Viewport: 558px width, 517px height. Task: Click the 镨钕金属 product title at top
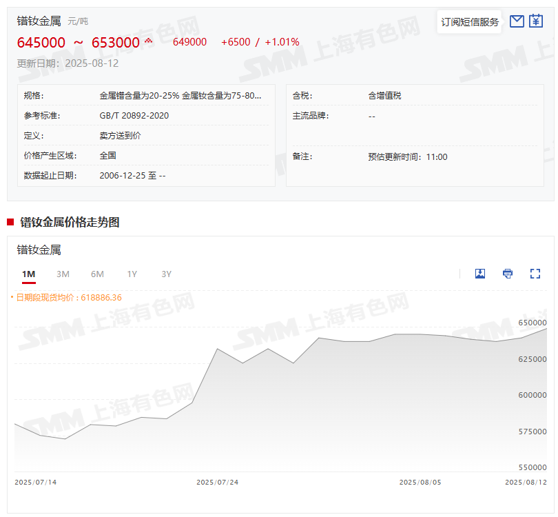coord(39,21)
